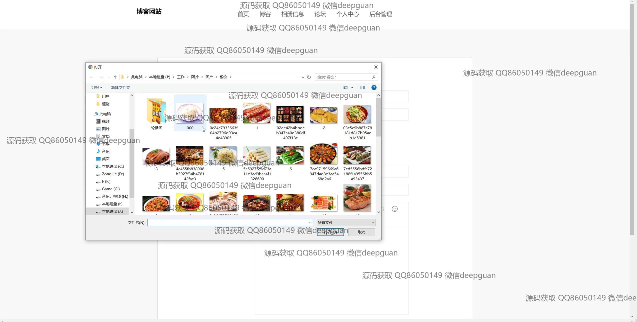The width and height of the screenshot is (637, 322).
Task: Click the emoji smiley icon in editor
Action: 395,209
